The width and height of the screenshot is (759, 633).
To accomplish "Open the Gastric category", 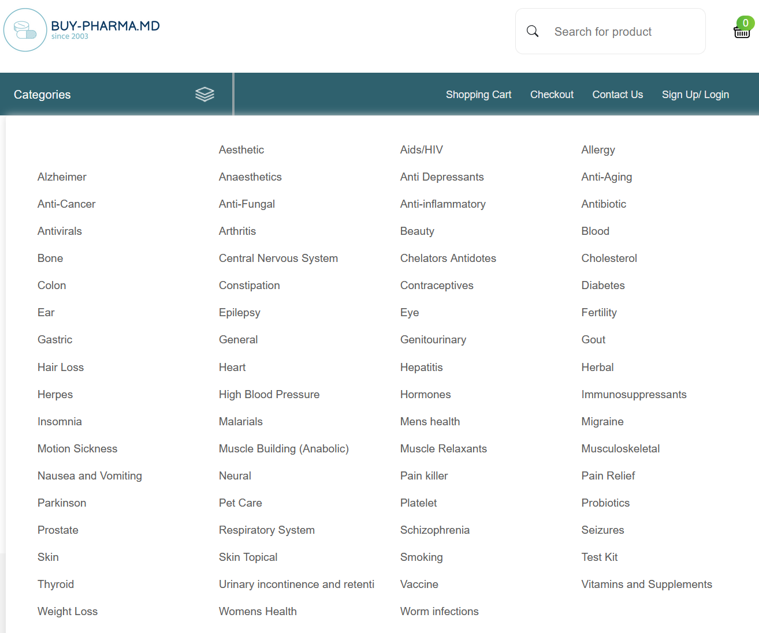I will pos(55,340).
